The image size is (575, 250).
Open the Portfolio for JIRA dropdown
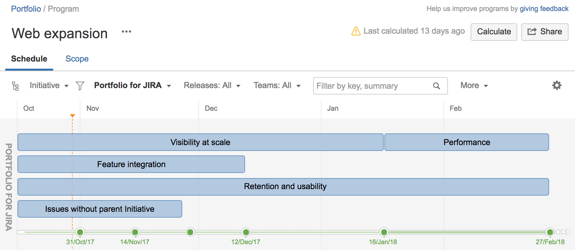click(x=132, y=85)
